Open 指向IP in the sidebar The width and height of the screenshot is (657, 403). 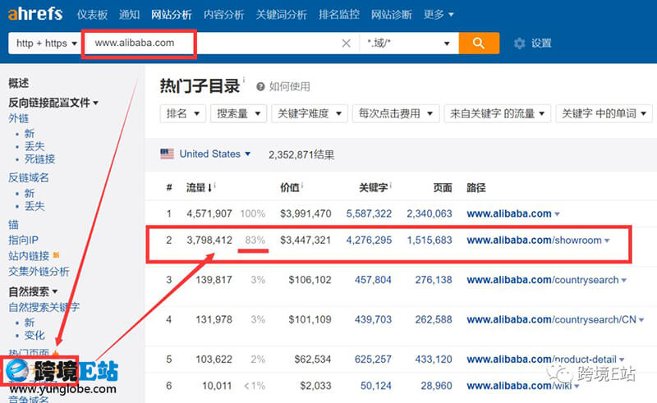click(x=24, y=240)
